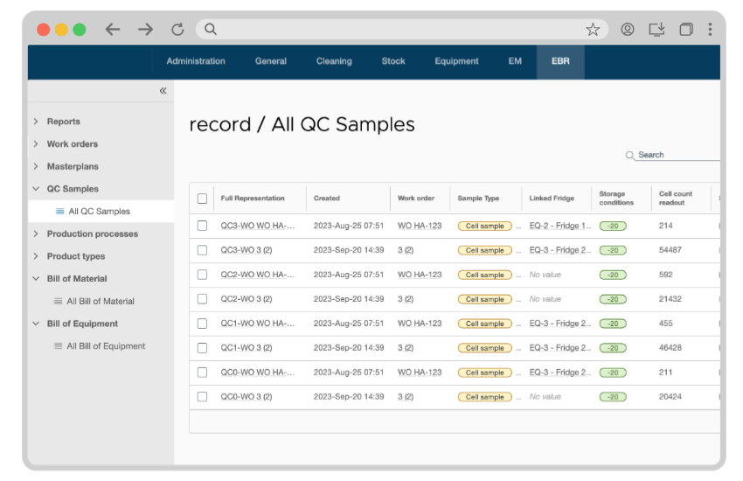Open the browser profile icon
The height and width of the screenshot is (481, 743).
click(x=628, y=29)
